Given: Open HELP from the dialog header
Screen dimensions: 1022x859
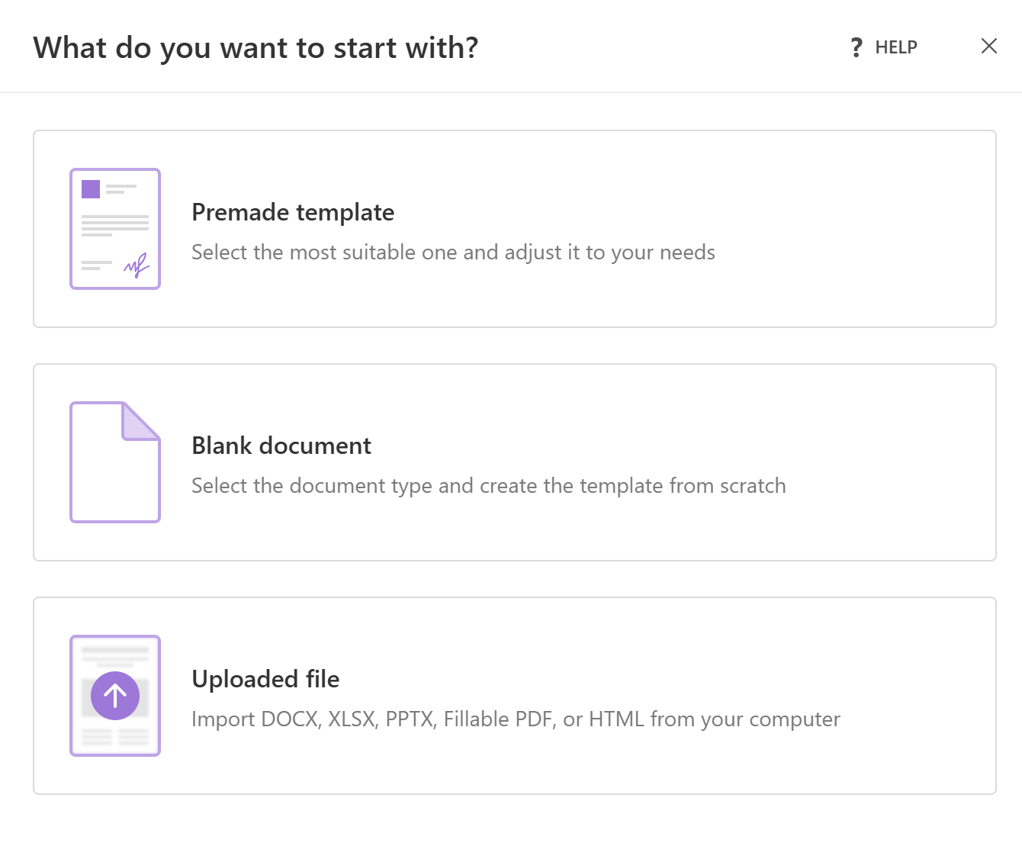Looking at the screenshot, I should 896,47.
